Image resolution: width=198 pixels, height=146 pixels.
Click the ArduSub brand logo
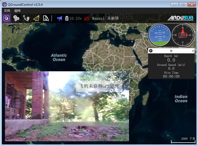point(180,18)
